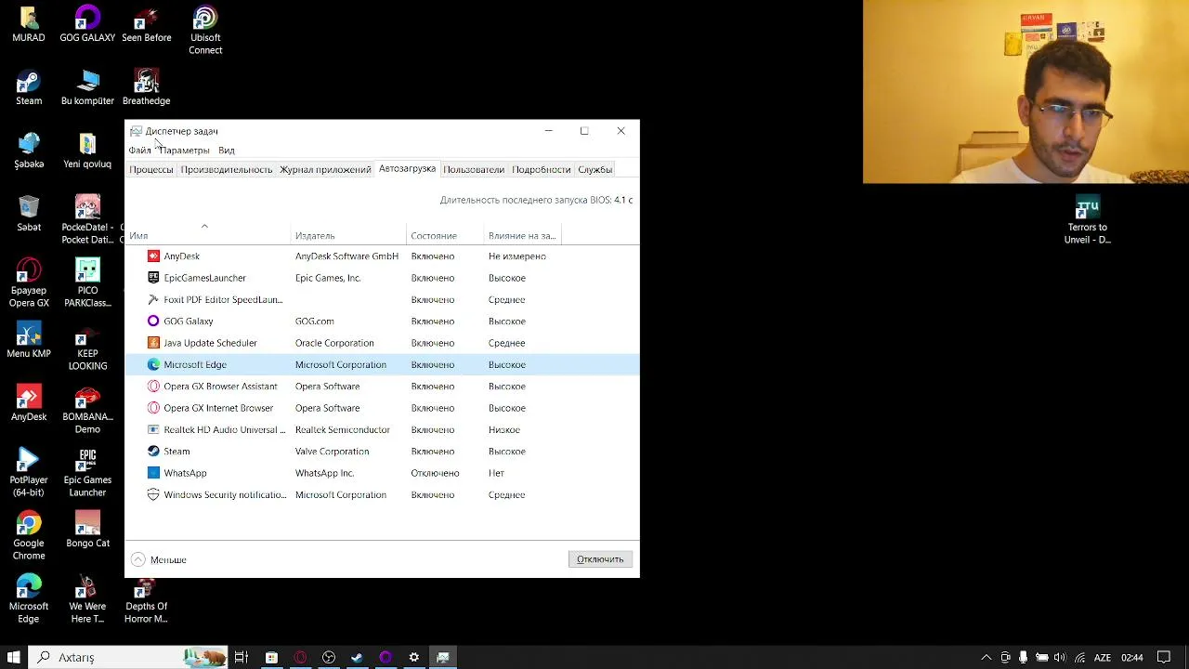Select the GOG Galaxy startup row icon

click(x=153, y=321)
